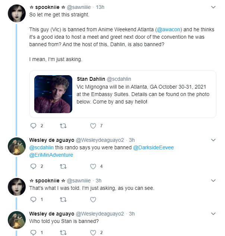Like the tweet with 7 likes
Screen dimensions: 225x236
pos(93,126)
